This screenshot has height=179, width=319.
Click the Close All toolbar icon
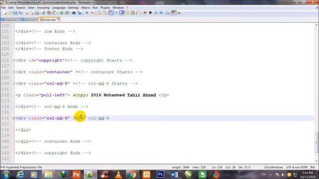point(31,13)
